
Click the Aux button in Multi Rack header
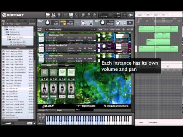128,30
